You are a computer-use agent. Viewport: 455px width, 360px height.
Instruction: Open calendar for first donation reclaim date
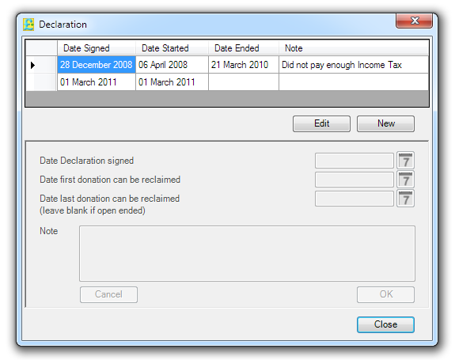[x=405, y=180]
